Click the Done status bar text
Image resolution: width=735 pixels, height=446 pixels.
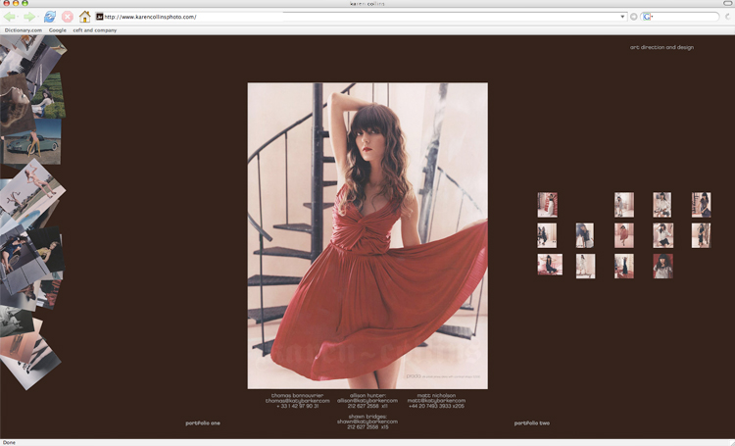[x=9, y=442]
